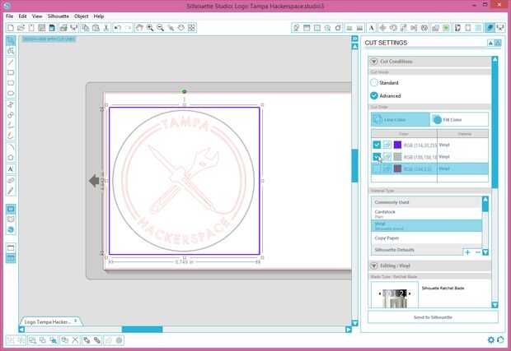Click the Send to Silhouette button
The height and width of the screenshot is (351, 511).
(433, 317)
